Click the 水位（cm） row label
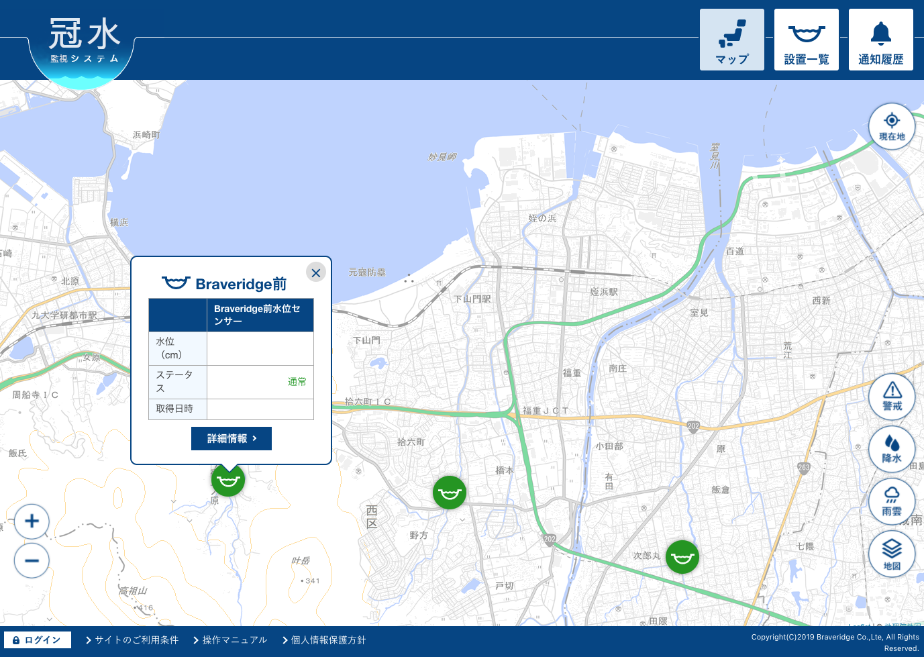924x657 pixels. 178,348
